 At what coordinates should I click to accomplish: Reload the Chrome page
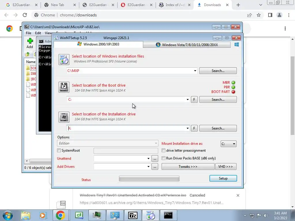point(25,15)
